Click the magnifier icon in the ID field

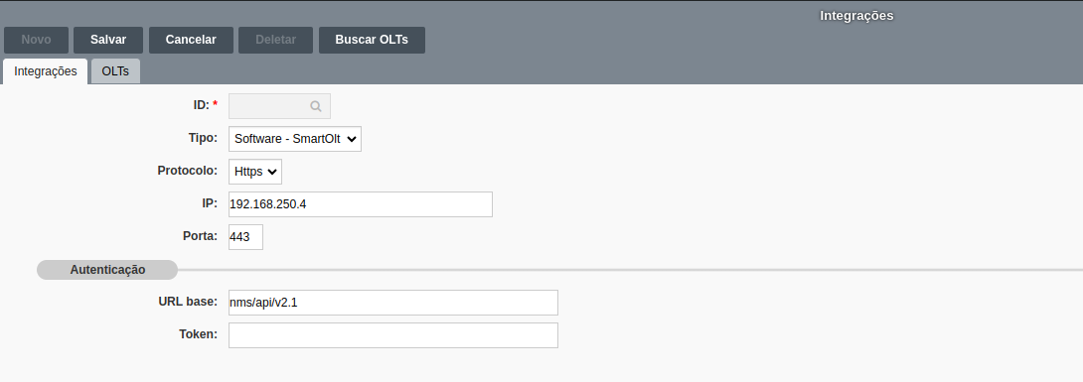pyautogui.click(x=316, y=106)
